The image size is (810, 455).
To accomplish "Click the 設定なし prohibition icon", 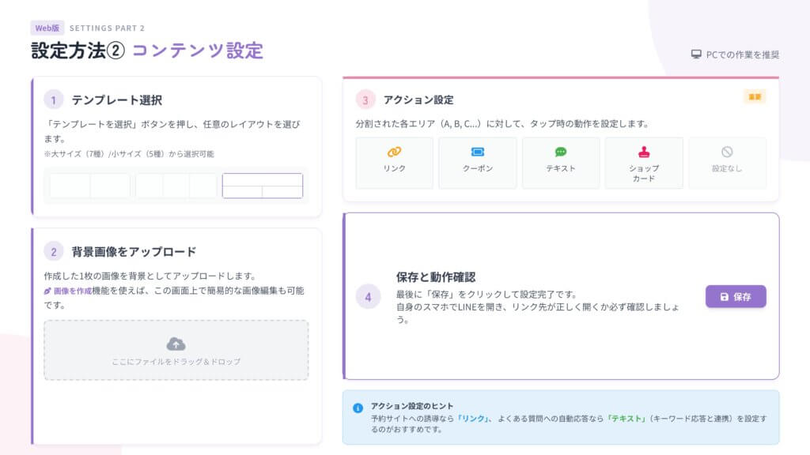I will 727,152.
